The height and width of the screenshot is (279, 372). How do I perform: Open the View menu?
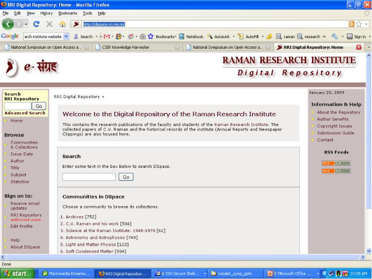click(x=31, y=13)
